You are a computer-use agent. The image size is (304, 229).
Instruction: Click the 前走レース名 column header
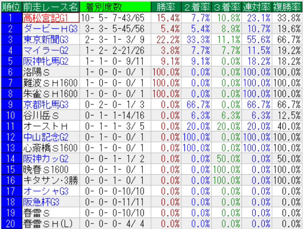point(49,7)
